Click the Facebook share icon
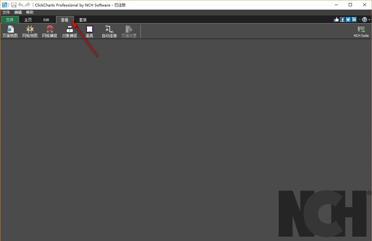Screen dimensions: 372x241 click(x=342, y=20)
